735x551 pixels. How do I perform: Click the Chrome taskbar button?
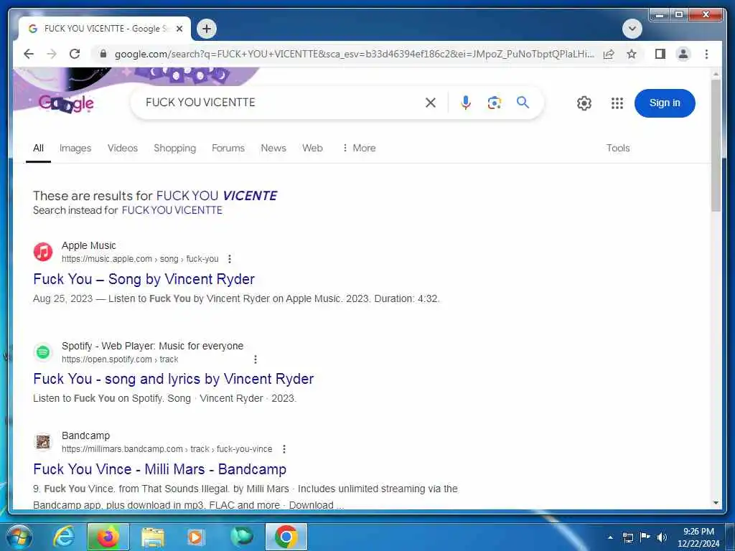(286, 537)
